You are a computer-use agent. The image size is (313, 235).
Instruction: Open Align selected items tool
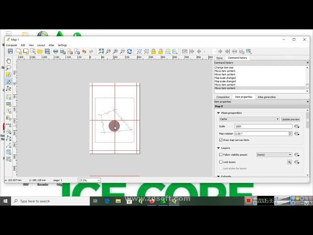coord(175,51)
